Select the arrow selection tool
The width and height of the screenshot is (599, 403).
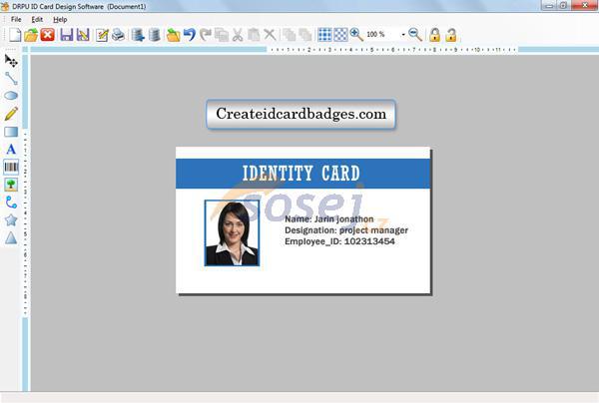[11, 61]
